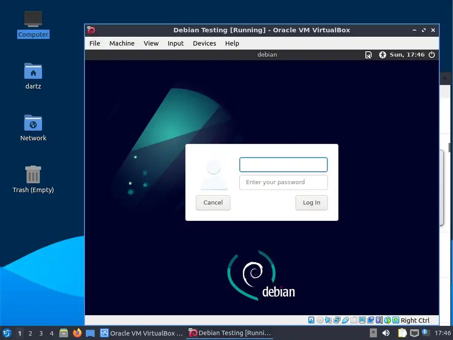This screenshot has height=340, width=453.
Task: Click the Sun, 17:46 clock in guest
Action: pyautogui.click(x=407, y=54)
